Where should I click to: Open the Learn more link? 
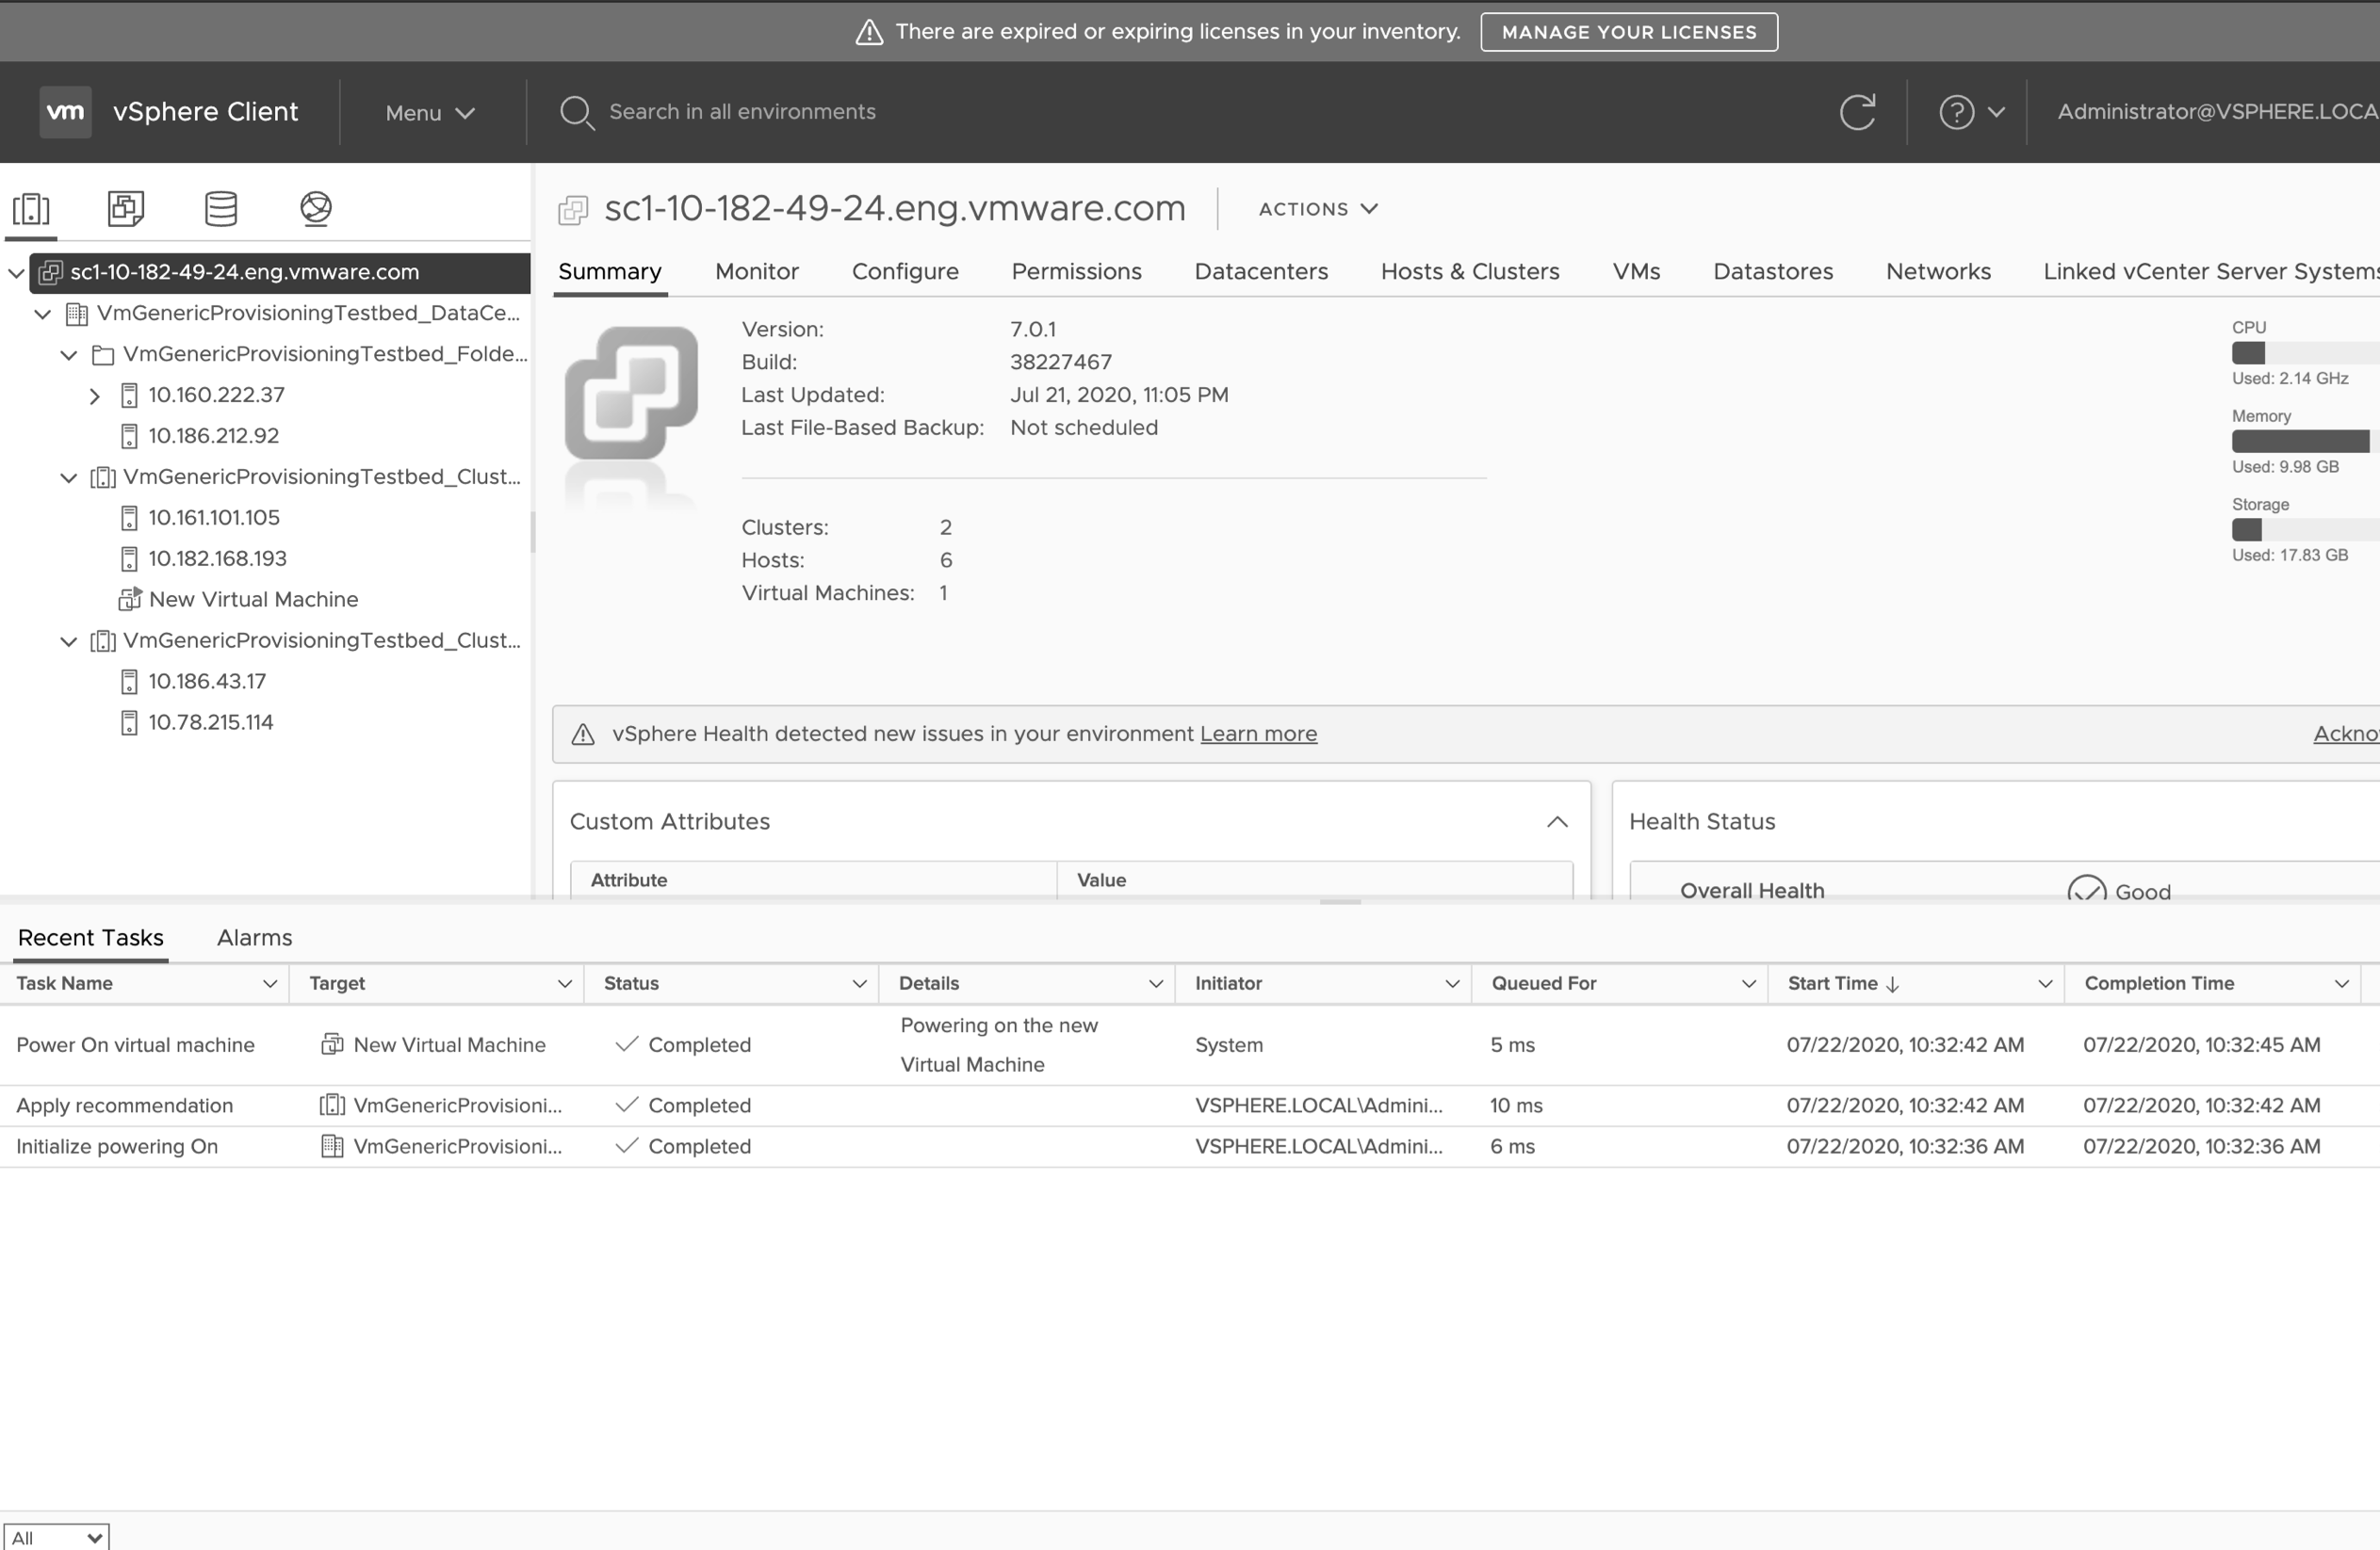[1258, 735]
